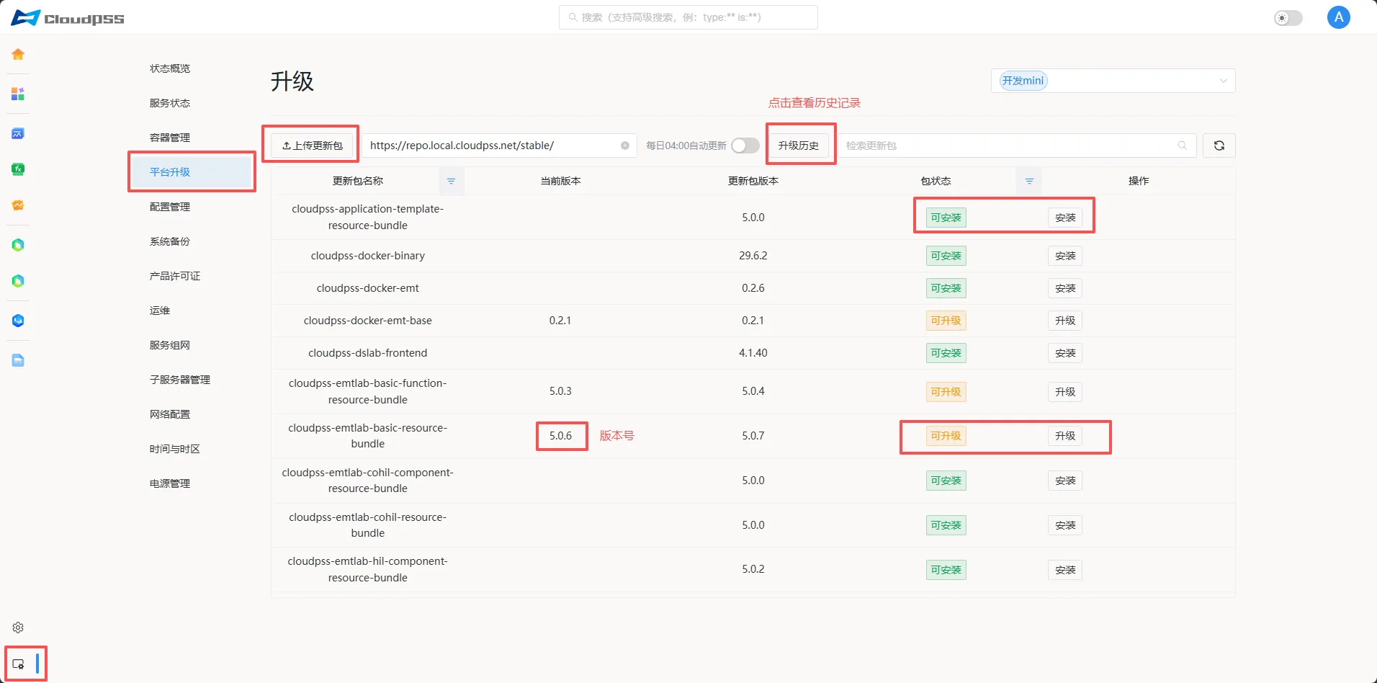The width and height of the screenshot is (1377, 683).
Task: Upgrade cloudpss-emtlab-basic-resource-bundle
Action: point(1065,436)
